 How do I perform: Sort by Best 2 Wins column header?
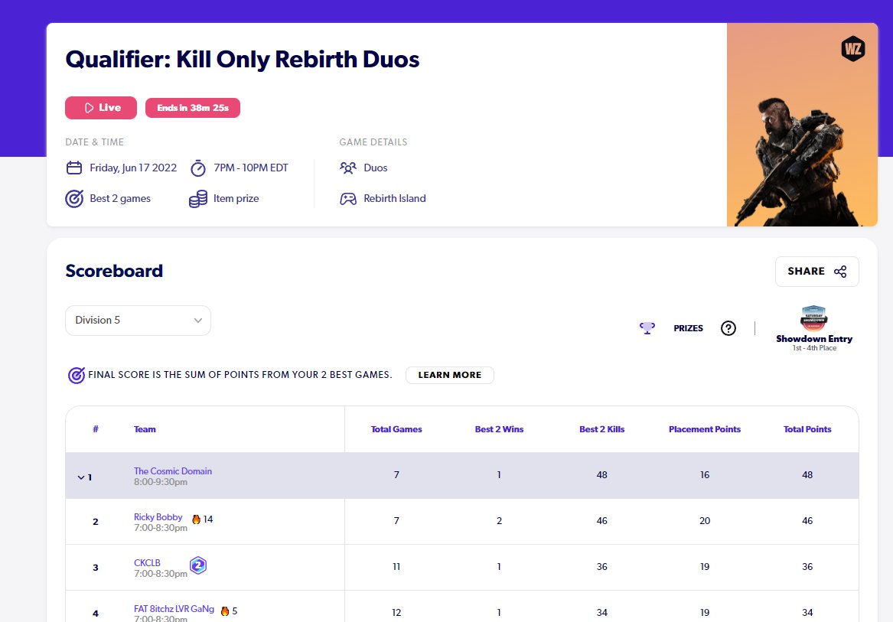tap(499, 429)
